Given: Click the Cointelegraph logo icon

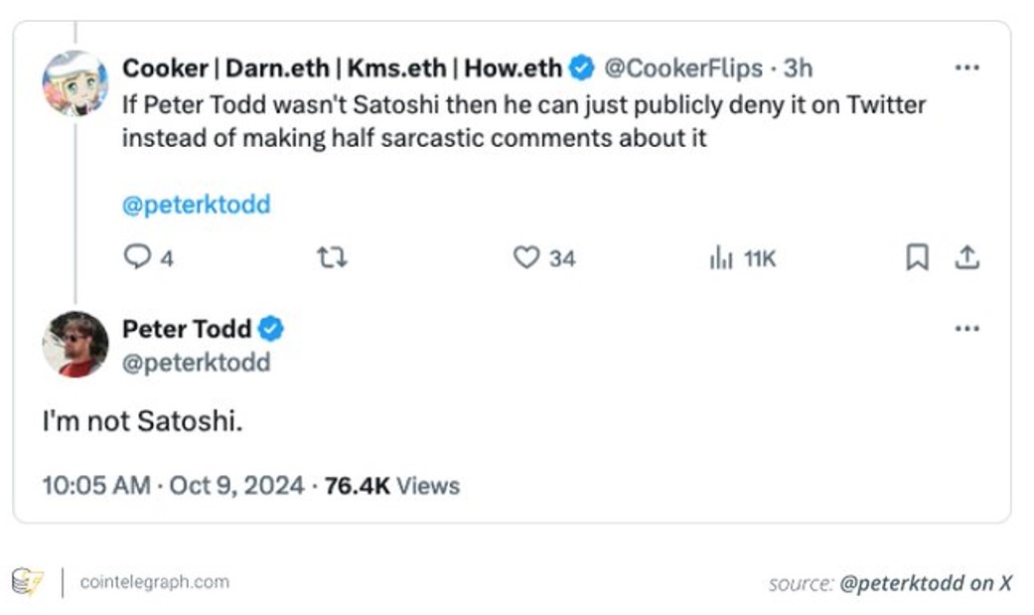Looking at the screenshot, I should pyautogui.click(x=27, y=581).
